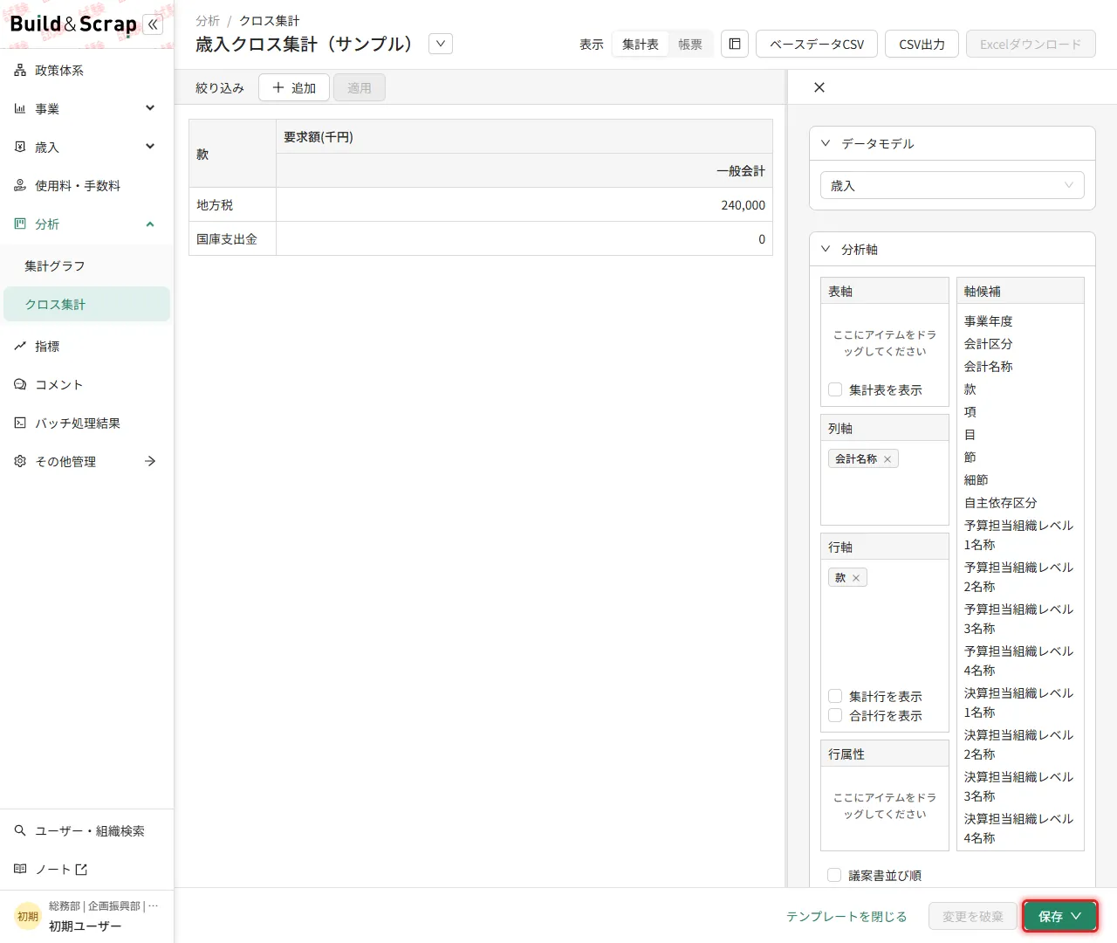
Task: Switch to the 帳票 view tab
Action: click(690, 45)
